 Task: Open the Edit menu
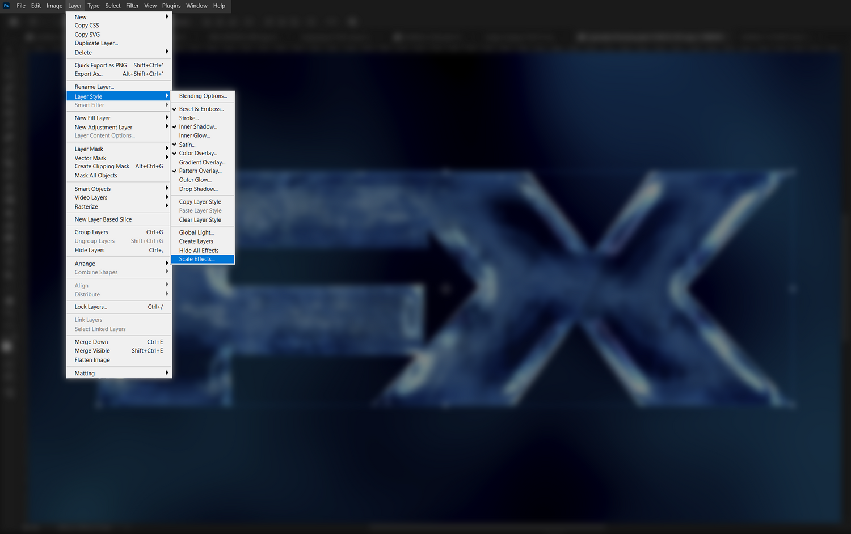(x=36, y=6)
